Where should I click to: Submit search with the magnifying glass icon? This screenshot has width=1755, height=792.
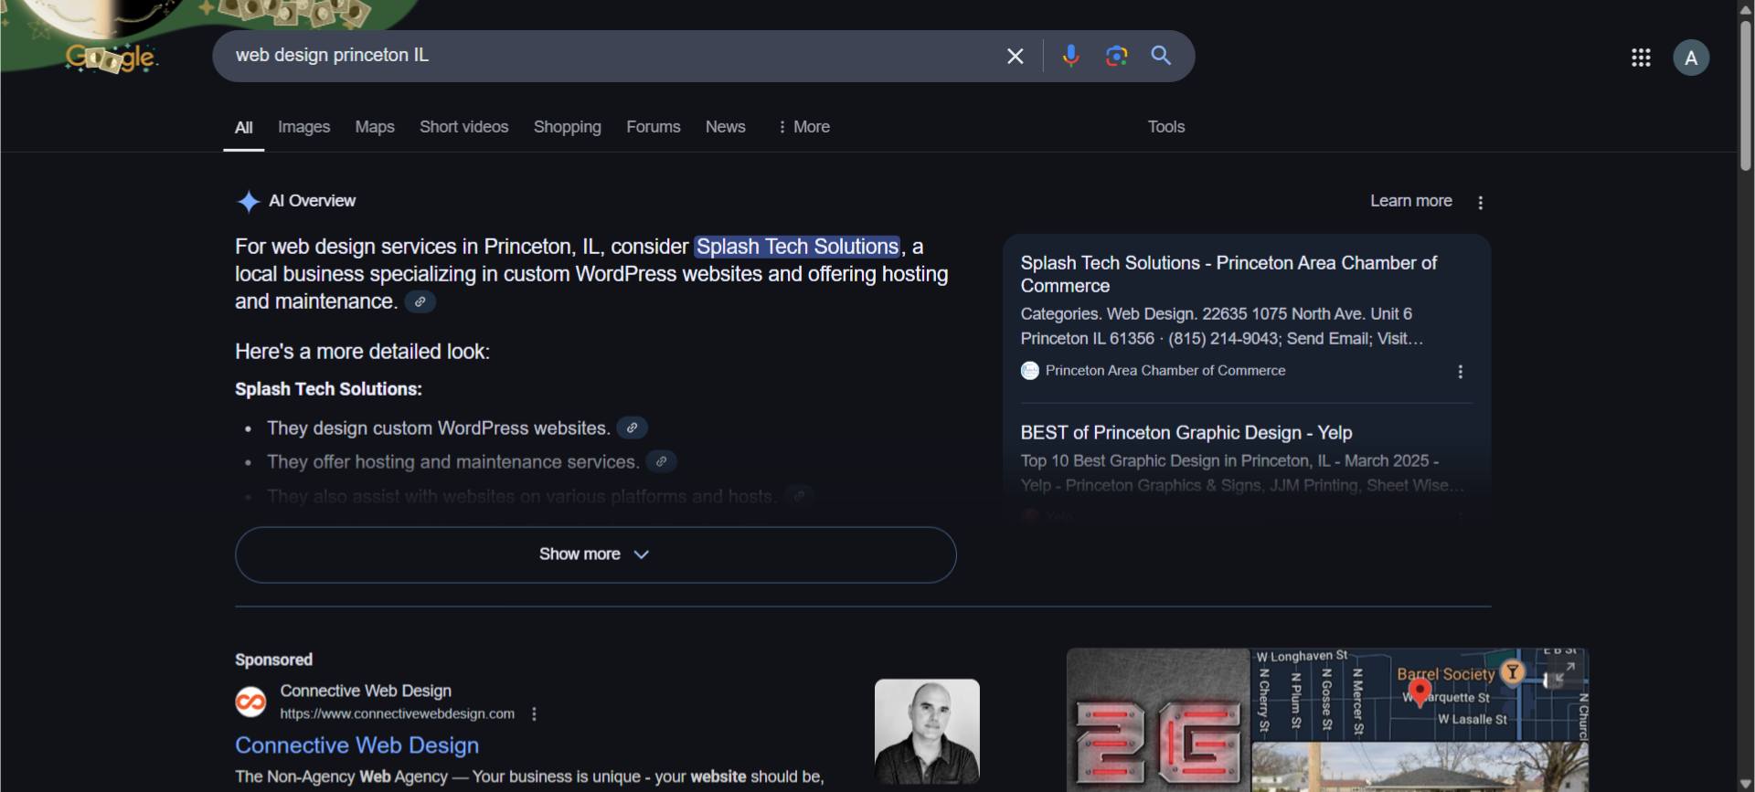point(1161,56)
